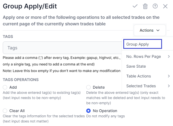This screenshot has height=126, width=173.
Task: Choose the Delete tags radio option
Action: click(88, 87)
